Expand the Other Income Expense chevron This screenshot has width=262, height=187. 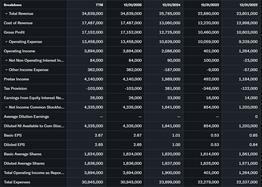point(6,70)
